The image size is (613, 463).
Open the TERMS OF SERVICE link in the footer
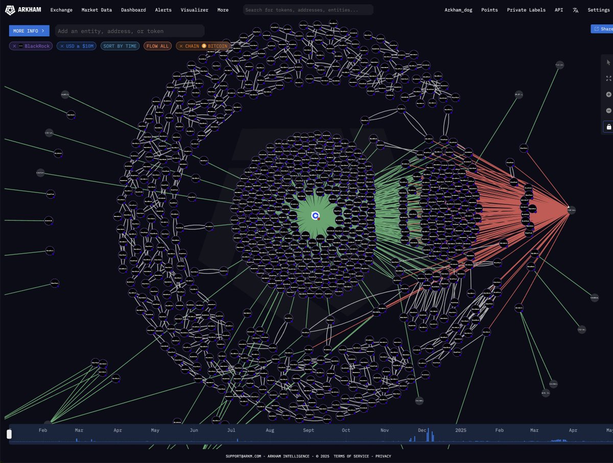[351, 456]
